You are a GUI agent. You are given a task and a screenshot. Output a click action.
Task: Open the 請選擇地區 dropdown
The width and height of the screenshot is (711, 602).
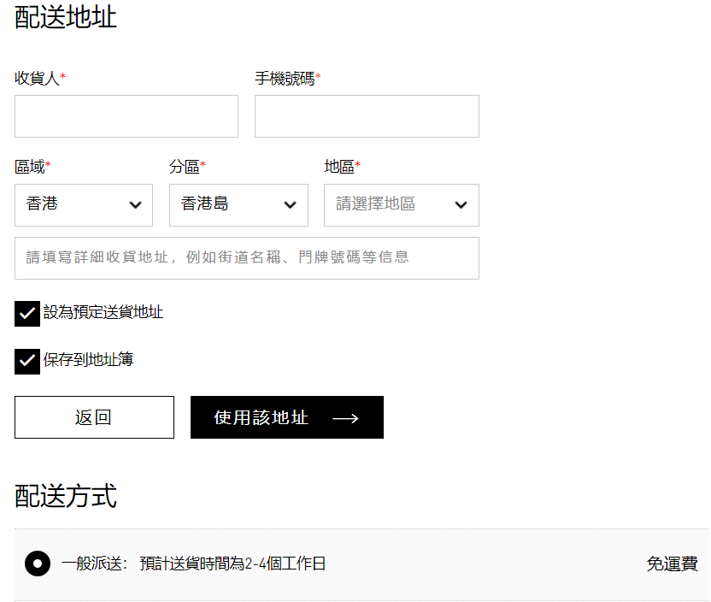(400, 205)
